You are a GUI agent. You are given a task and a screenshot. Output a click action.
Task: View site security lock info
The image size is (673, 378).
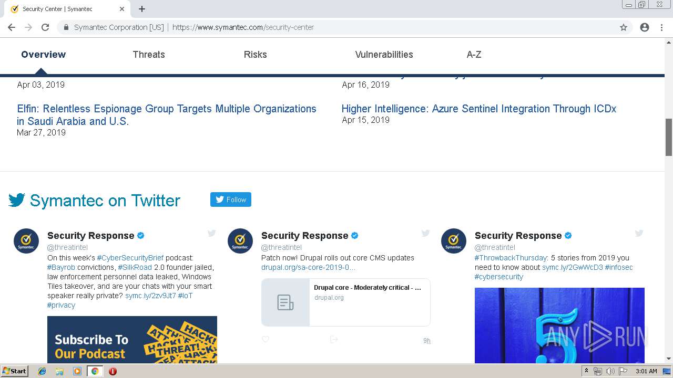pos(66,27)
